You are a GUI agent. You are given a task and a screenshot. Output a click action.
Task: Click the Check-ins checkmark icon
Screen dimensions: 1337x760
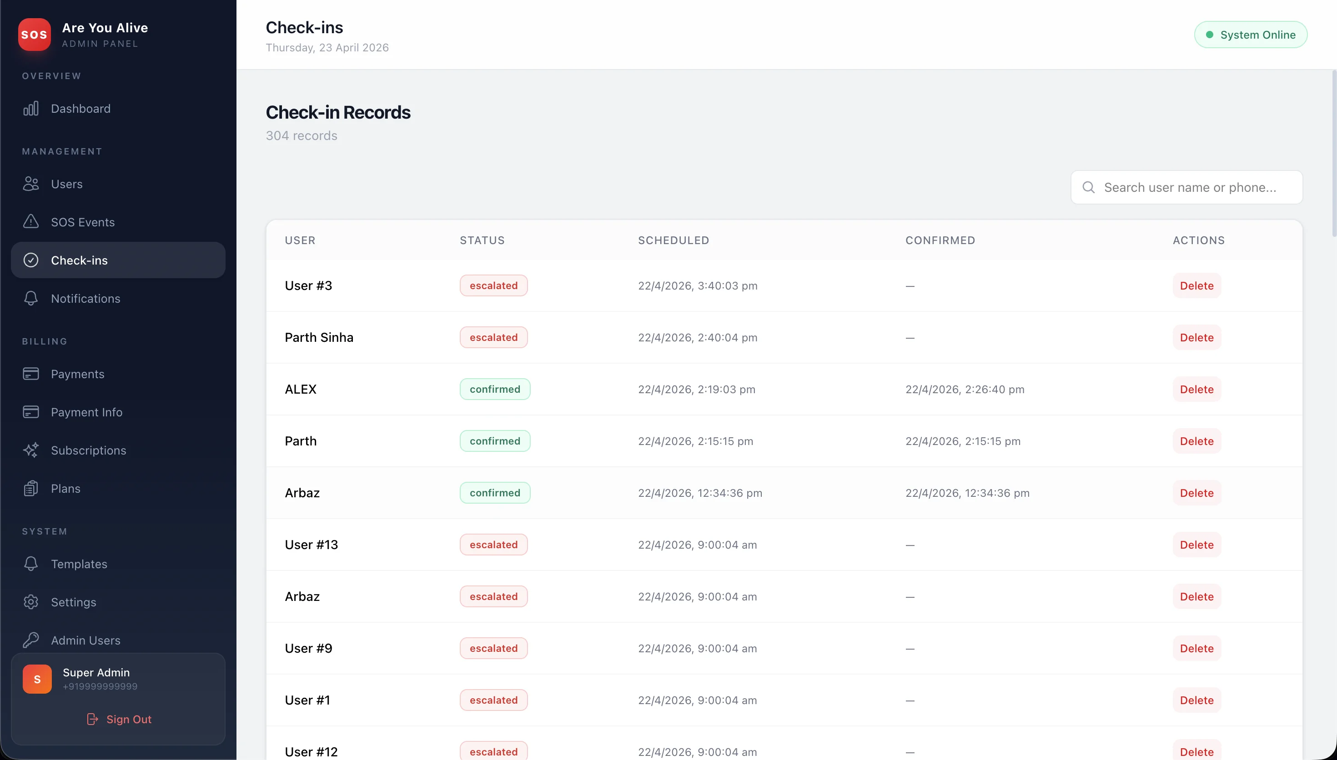pyautogui.click(x=31, y=260)
